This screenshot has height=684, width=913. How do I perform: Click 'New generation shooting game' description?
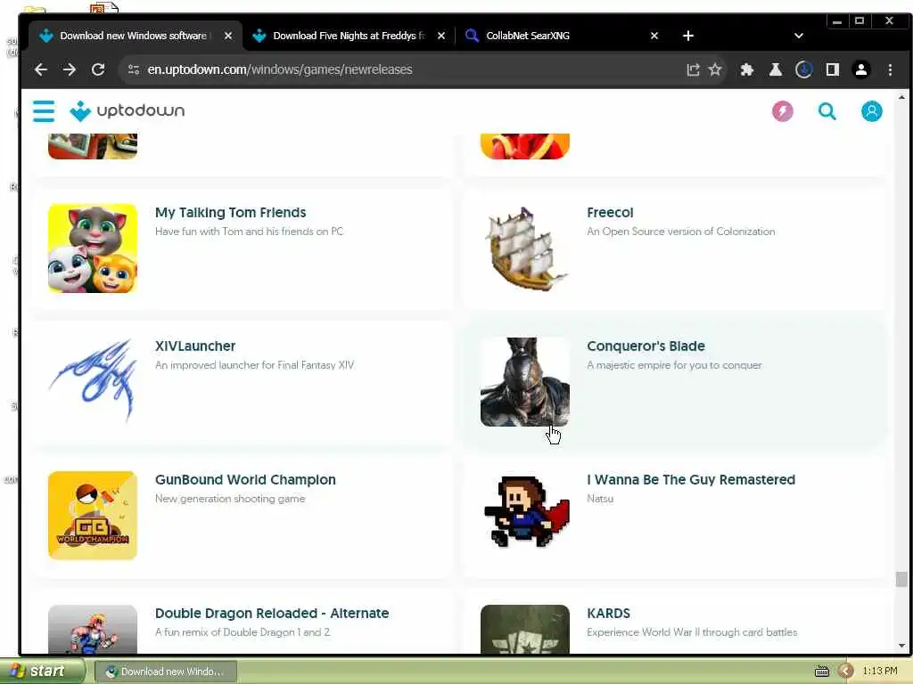click(x=230, y=499)
